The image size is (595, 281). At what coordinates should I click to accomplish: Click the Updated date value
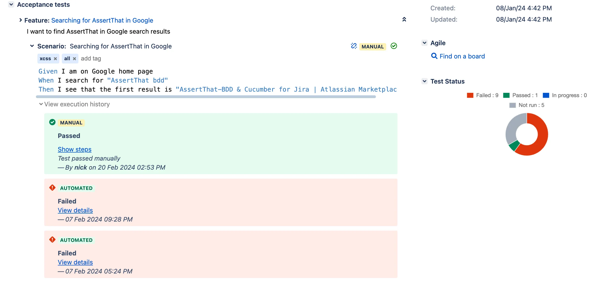click(524, 19)
